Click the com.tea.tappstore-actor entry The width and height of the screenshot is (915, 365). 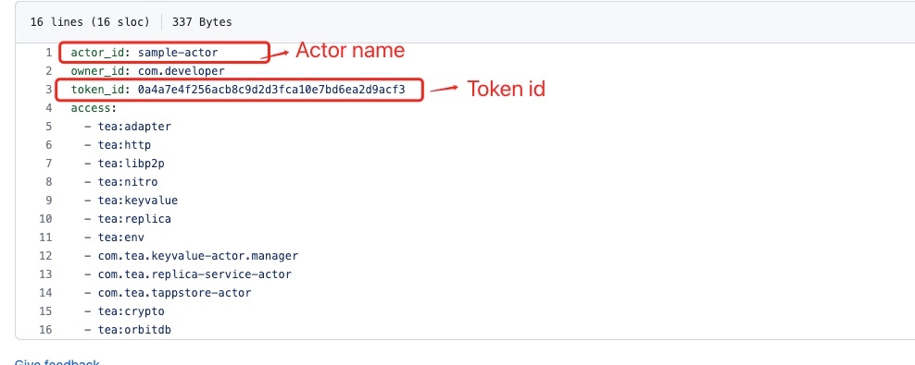click(x=174, y=293)
